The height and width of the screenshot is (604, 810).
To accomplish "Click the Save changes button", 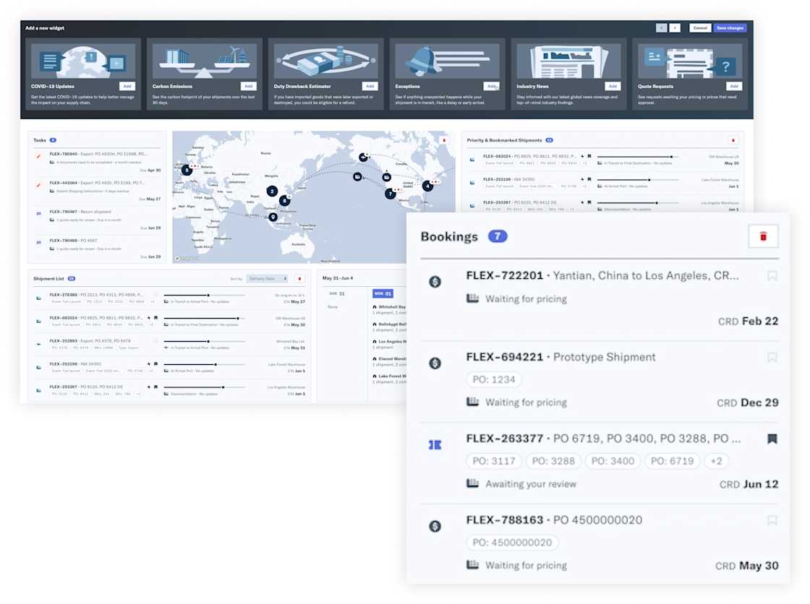I will pos(730,27).
